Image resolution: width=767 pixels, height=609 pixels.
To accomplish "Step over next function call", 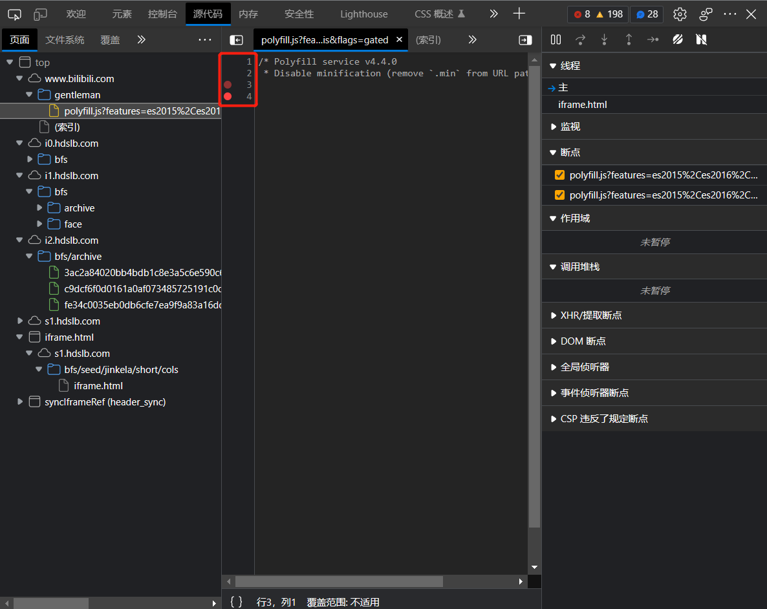I will pyautogui.click(x=580, y=39).
